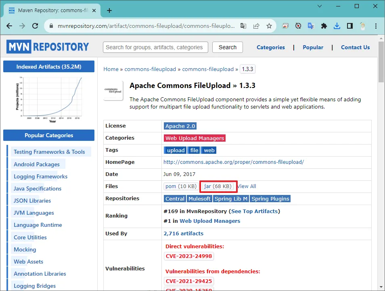Open the Apache 2.0 license tag
The image size is (385, 291).
[x=180, y=126]
